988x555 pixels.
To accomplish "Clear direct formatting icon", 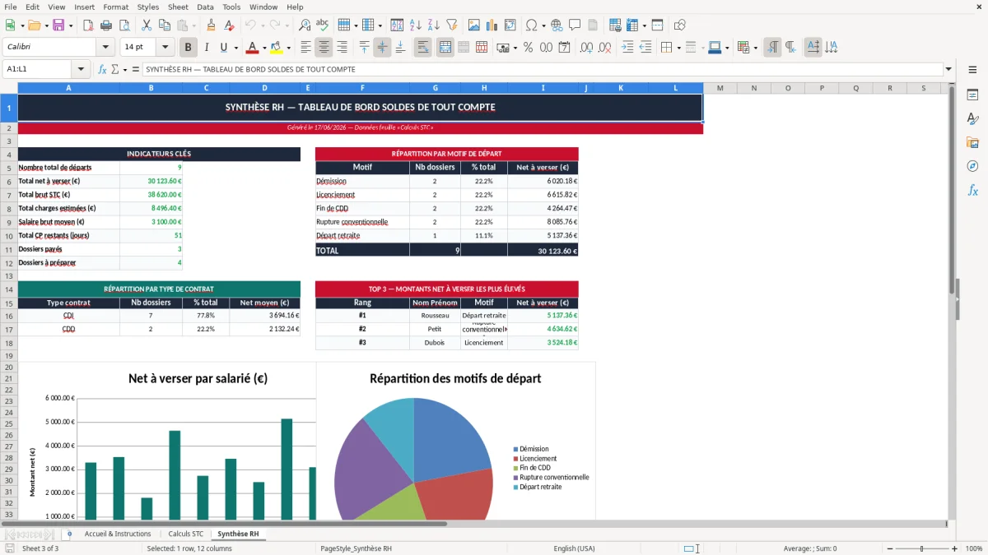I will pyautogui.click(x=228, y=25).
